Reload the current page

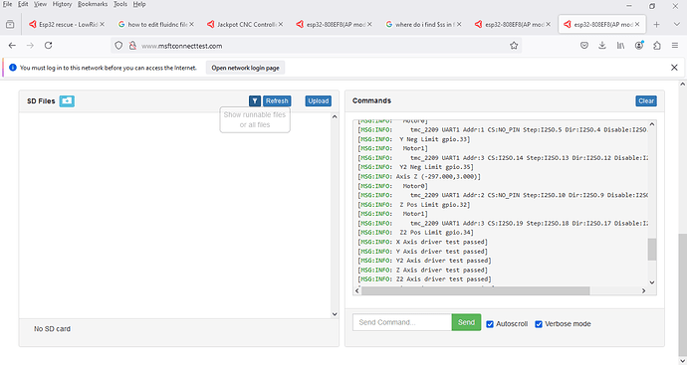pyautogui.click(x=48, y=46)
